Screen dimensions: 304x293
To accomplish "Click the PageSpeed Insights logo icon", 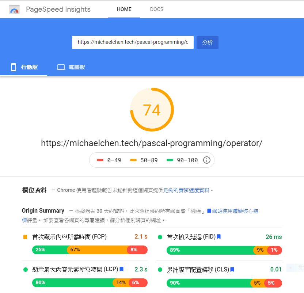I will (14, 9).
